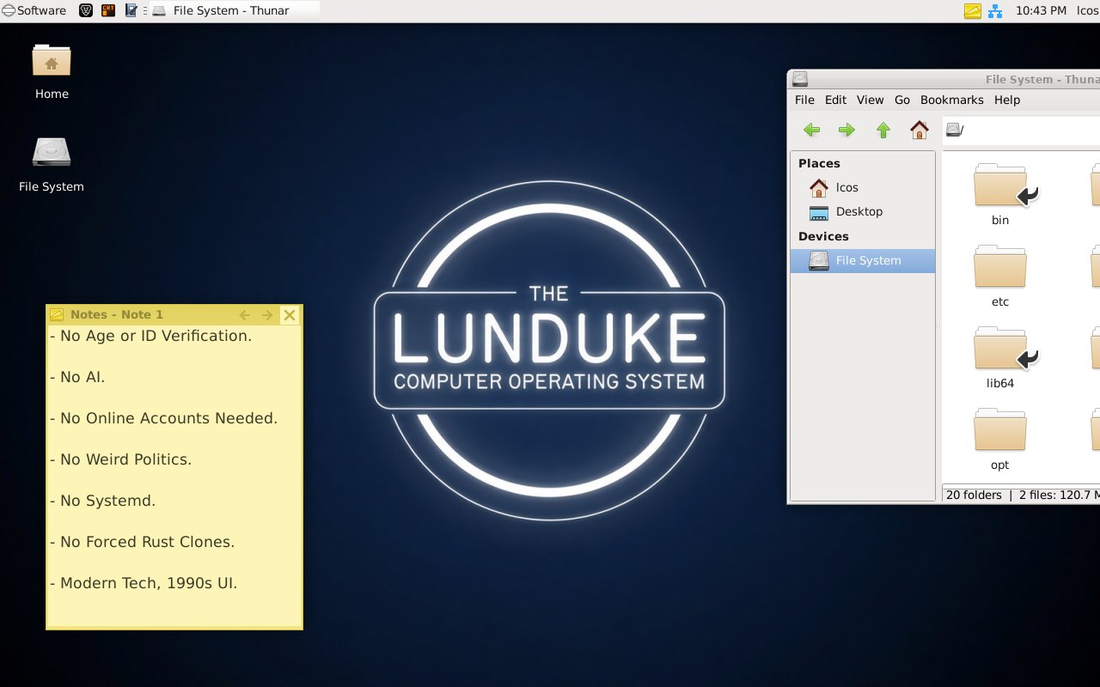Image resolution: width=1100 pixels, height=687 pixels.
Task: Open the Go menu in Thunar
Action: click(x=902, y=100)
